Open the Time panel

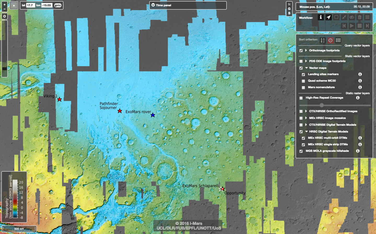[153, 5]
